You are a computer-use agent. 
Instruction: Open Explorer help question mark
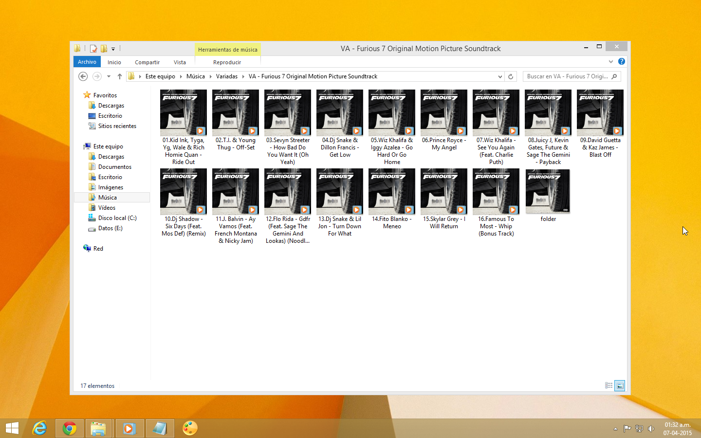tap(621, 61)
